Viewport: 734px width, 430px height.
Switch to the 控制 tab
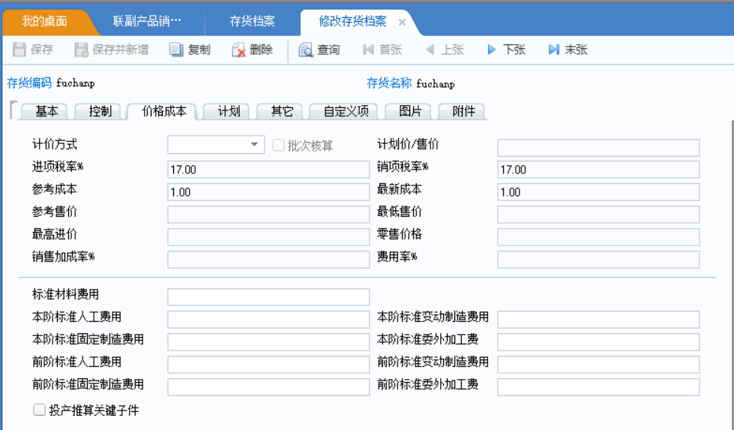tap(100, 111)
